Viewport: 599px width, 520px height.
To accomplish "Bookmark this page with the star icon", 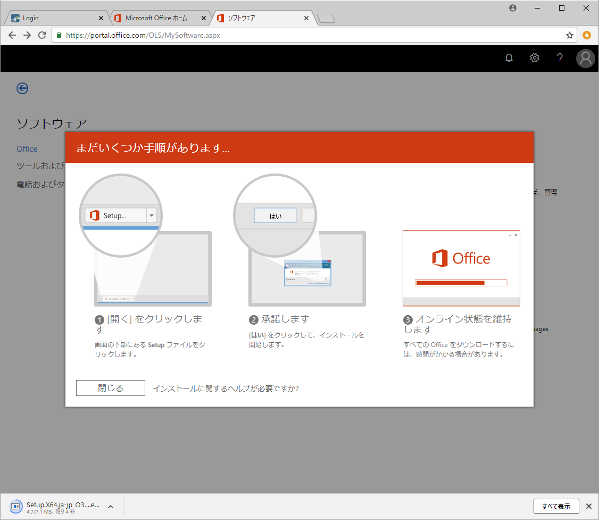I will (570, 35).
